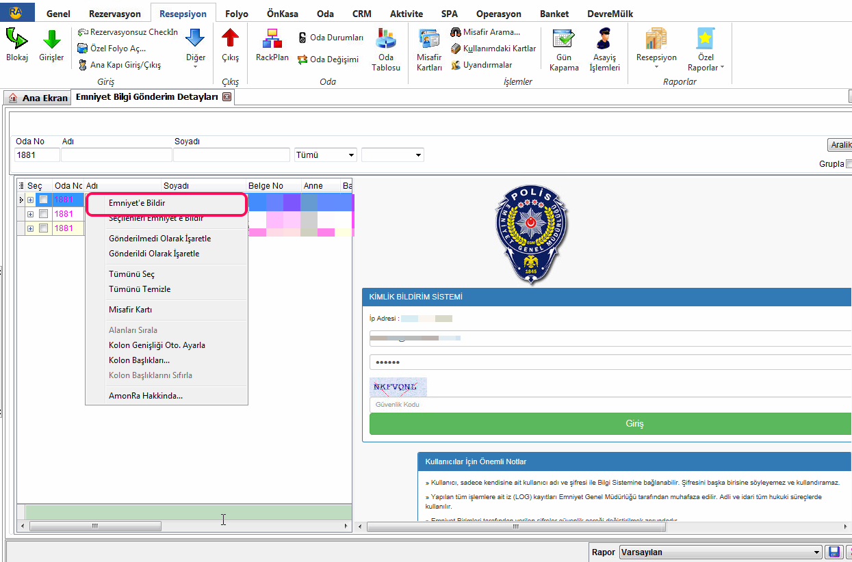852x562 pixels.
Task: Go to the CRM ribbon tab
Action: (x=362, y=14)
